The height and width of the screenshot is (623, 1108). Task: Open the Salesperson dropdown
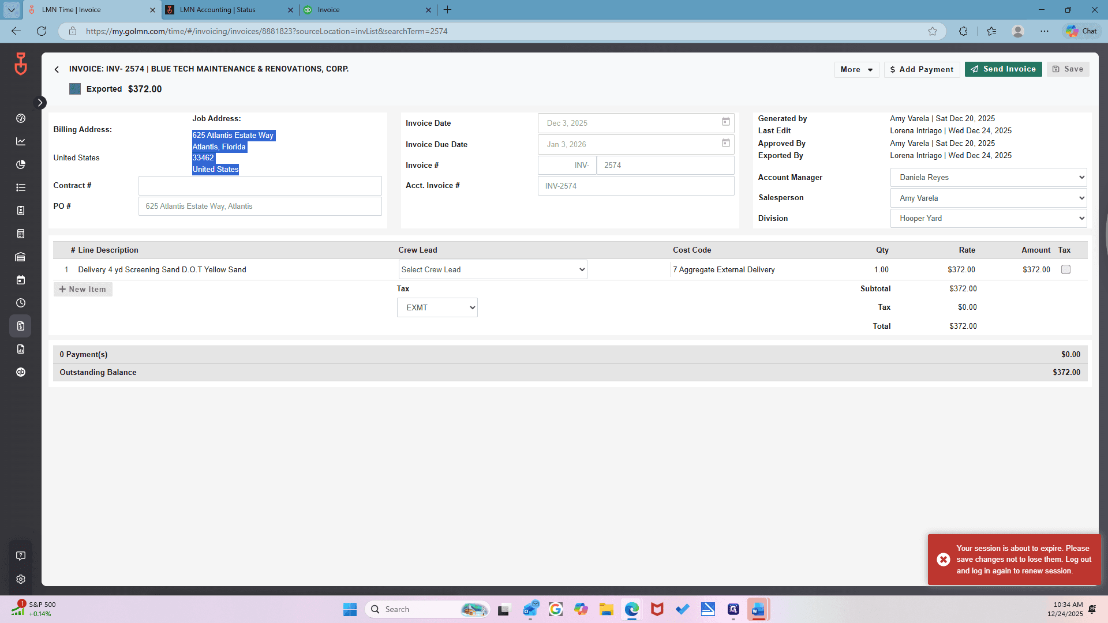(x=989, y=198)
